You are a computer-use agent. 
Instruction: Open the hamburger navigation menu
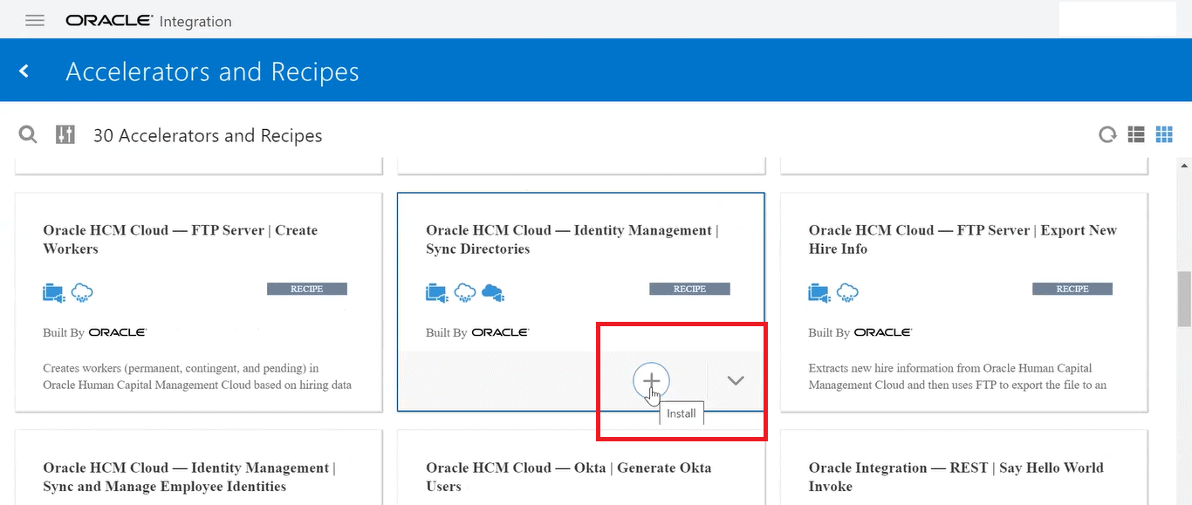34,20
